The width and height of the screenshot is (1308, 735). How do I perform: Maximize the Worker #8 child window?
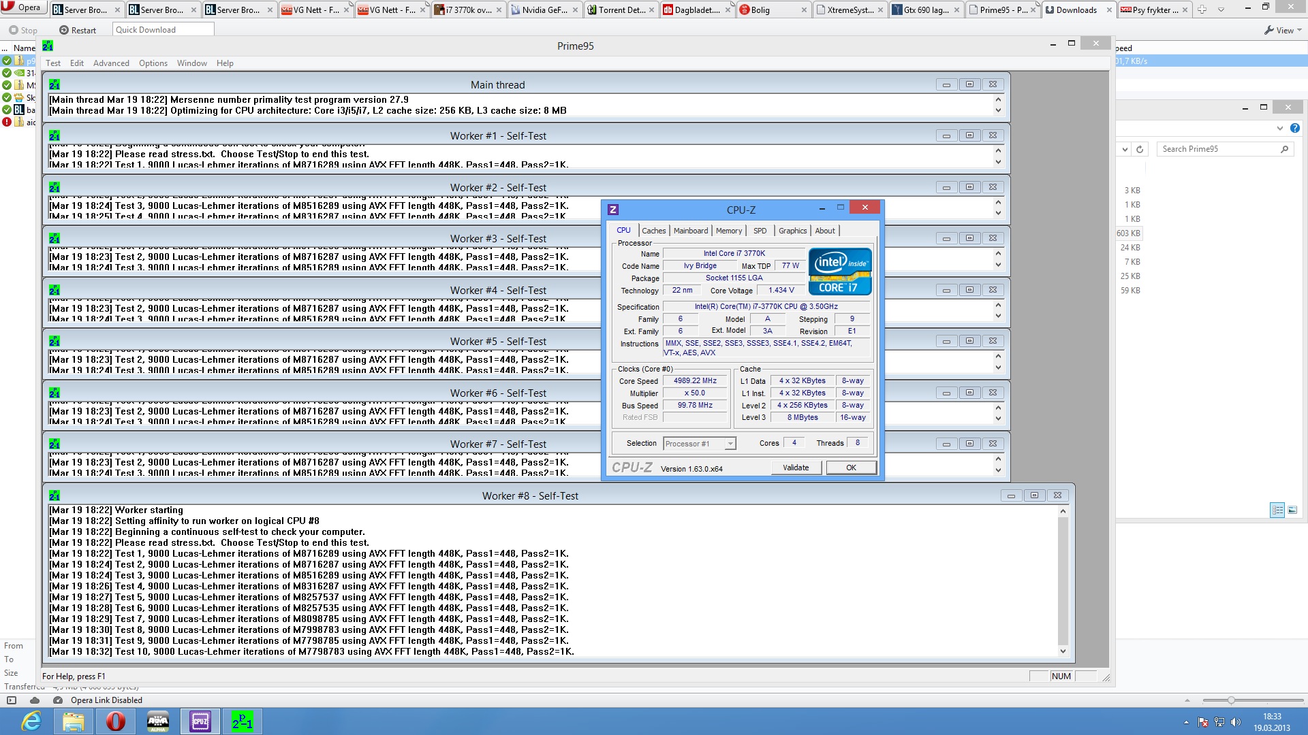pyautogui.click(x=1034, y=495)
